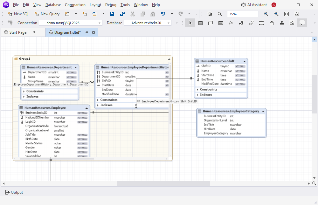This screenshot has width=318, height=205.
Task: Open the Layout menu
Action: pos(95,5)
